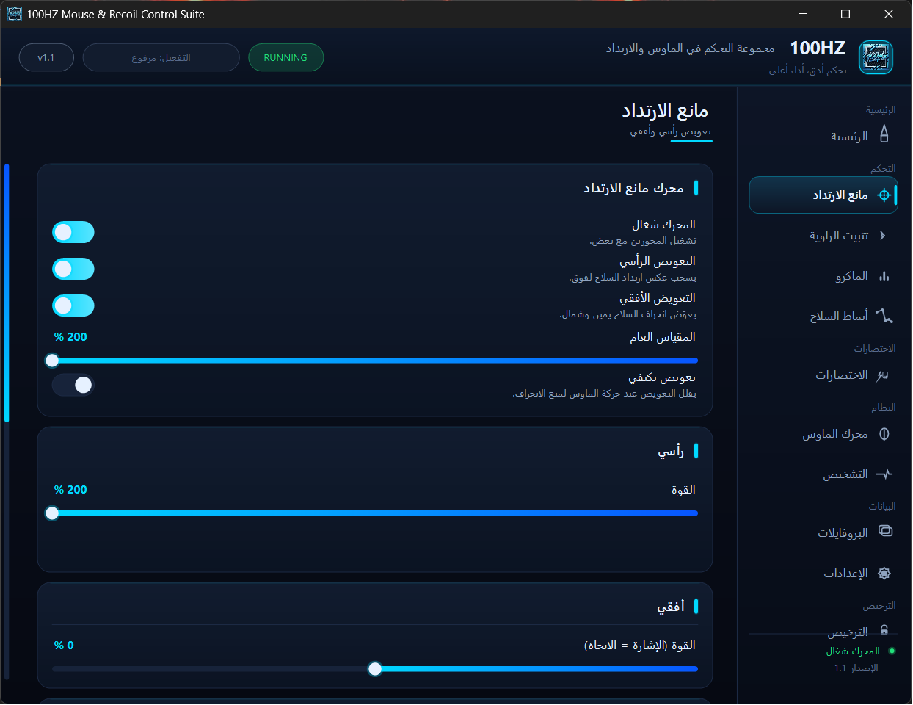913x705 pixels.
Task: Go to محرك الماوس page
Action: pos(823,434)
